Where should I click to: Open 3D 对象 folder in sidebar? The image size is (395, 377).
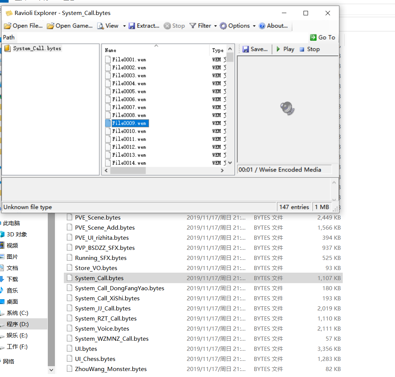click(17, 235)
